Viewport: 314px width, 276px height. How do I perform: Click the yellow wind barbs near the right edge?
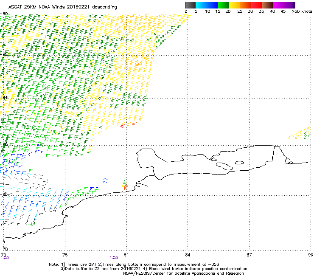300,133
